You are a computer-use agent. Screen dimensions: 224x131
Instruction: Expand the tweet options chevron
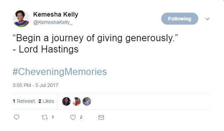207,19
